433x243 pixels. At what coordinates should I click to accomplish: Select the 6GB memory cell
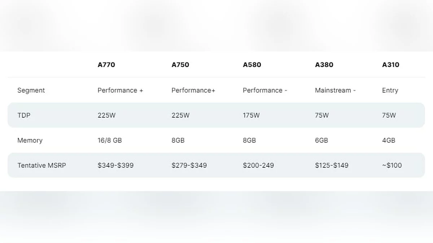click(x=322, y=140)
